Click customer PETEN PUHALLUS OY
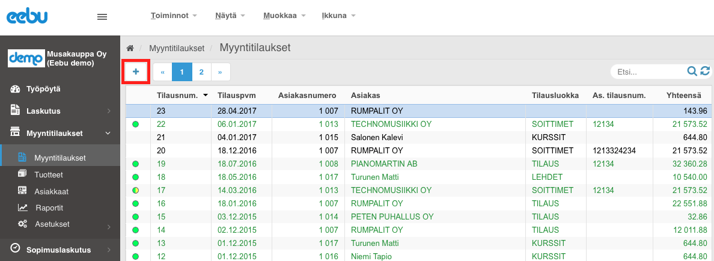This screenshot has width=714, height=261. (x=392, y=216)
